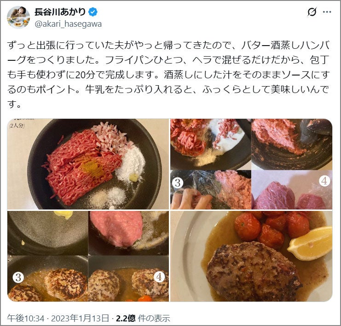Click circled 4 on the wrapped meat photo
Viewport: 341px width, 326px height.
pos(324,181)
